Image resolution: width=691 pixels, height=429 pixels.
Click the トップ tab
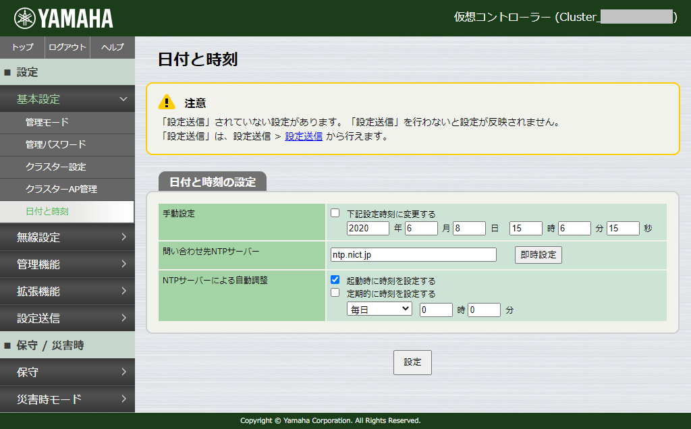(x=22, y=47)
